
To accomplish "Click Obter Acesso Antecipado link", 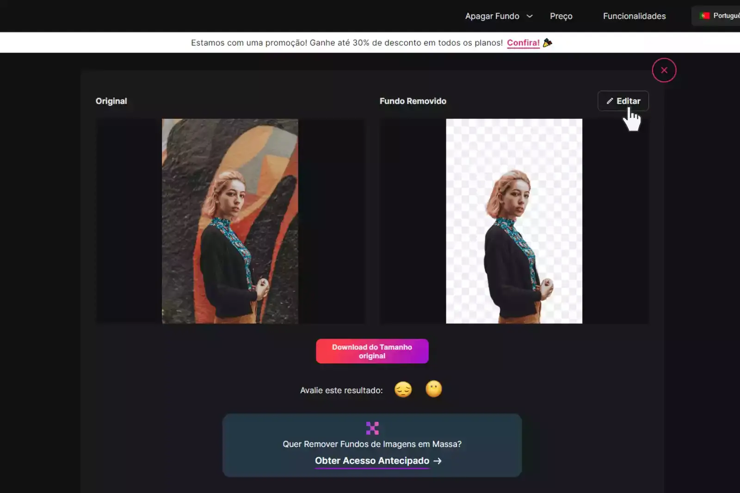I will click(x=378, y=461).
